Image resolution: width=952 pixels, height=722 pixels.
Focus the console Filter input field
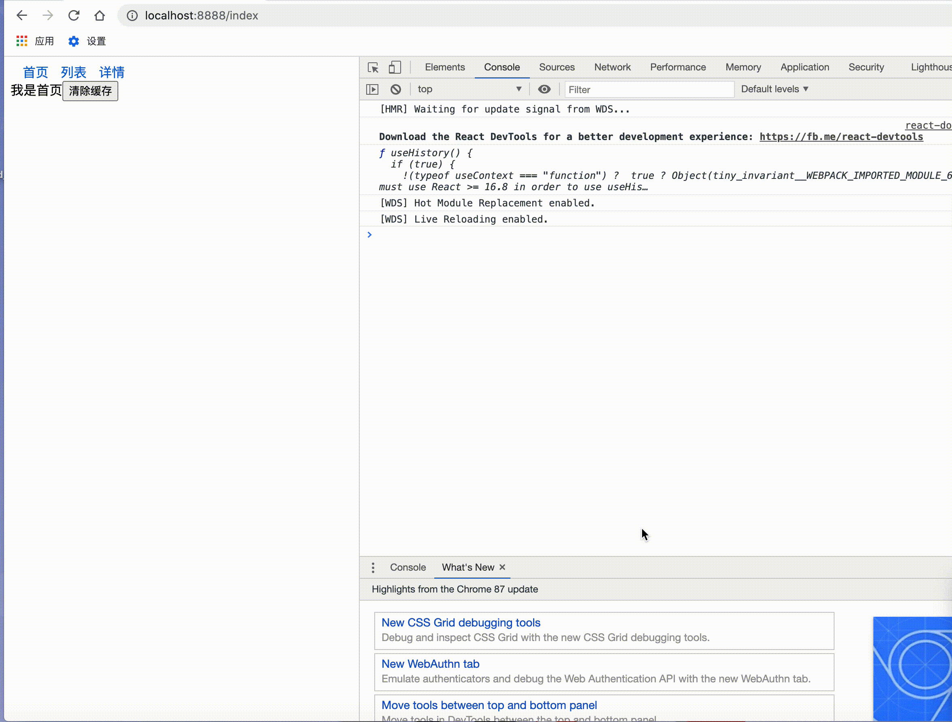(649, 89)
